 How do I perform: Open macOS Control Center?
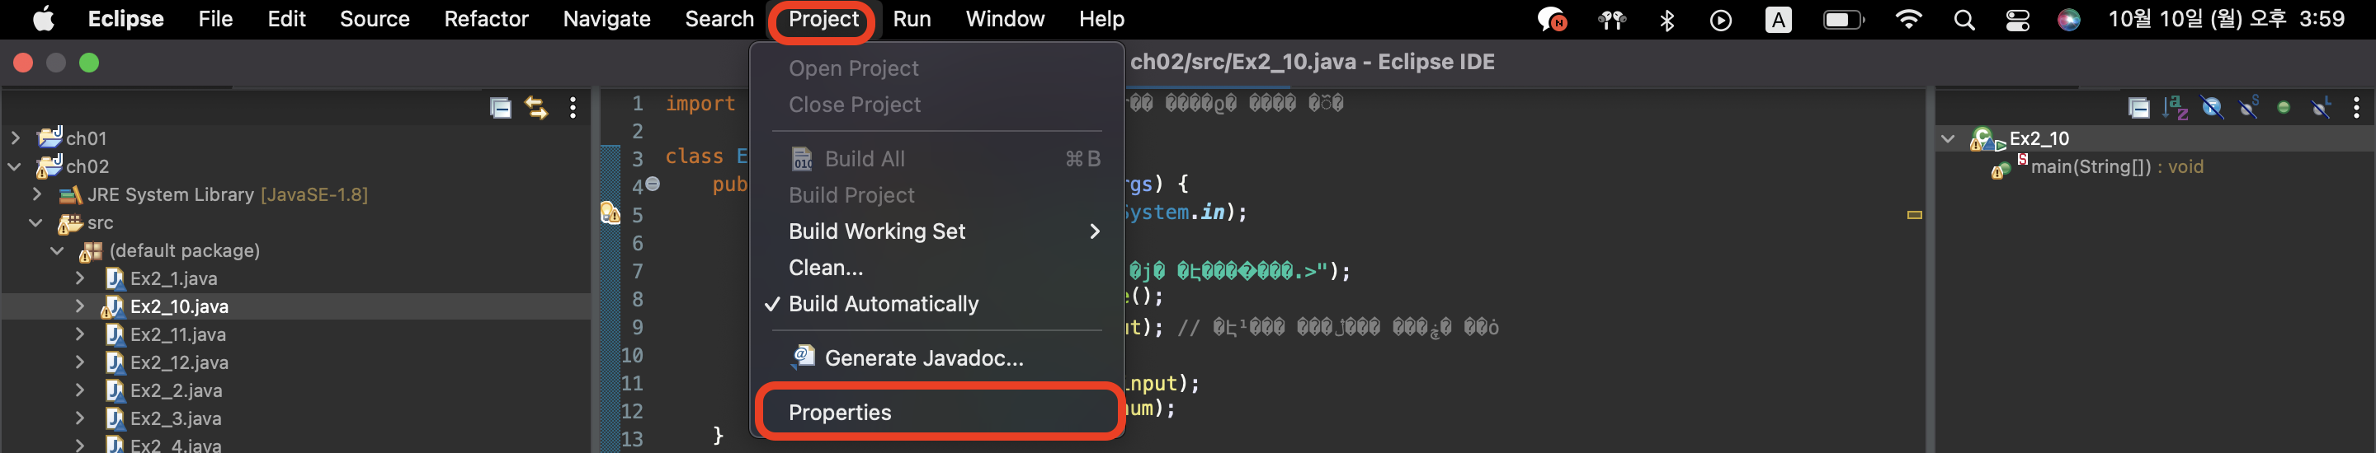coord(2017,21)
